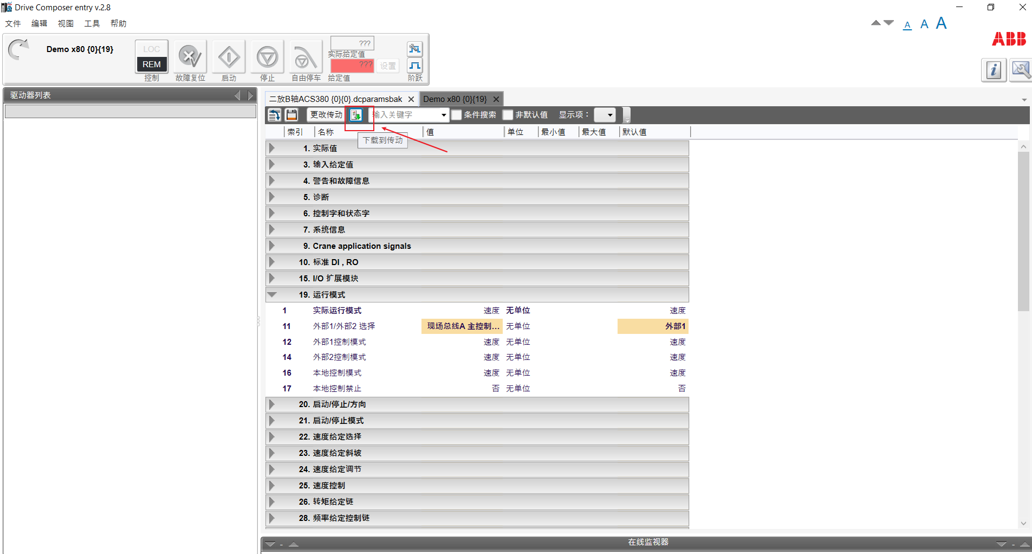
Task: Expand group 22. 速度给定选择
Action: pyautogui.click(x=272, y=437)
